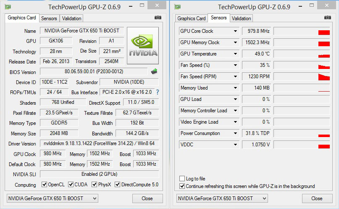This screenshot has height=209, width=339.
Task: Open the graphics card selector in left window
Action: 52,198
